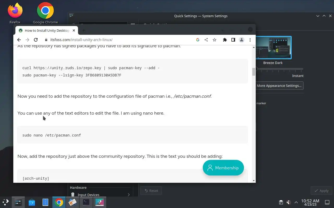Click the Chrome forward arrow
Image resolution: width=334 pixels, height=208 pixels.
(27, 40)
